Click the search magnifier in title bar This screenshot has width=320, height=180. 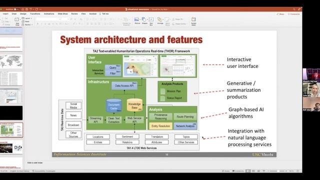[x=294, y=9]
